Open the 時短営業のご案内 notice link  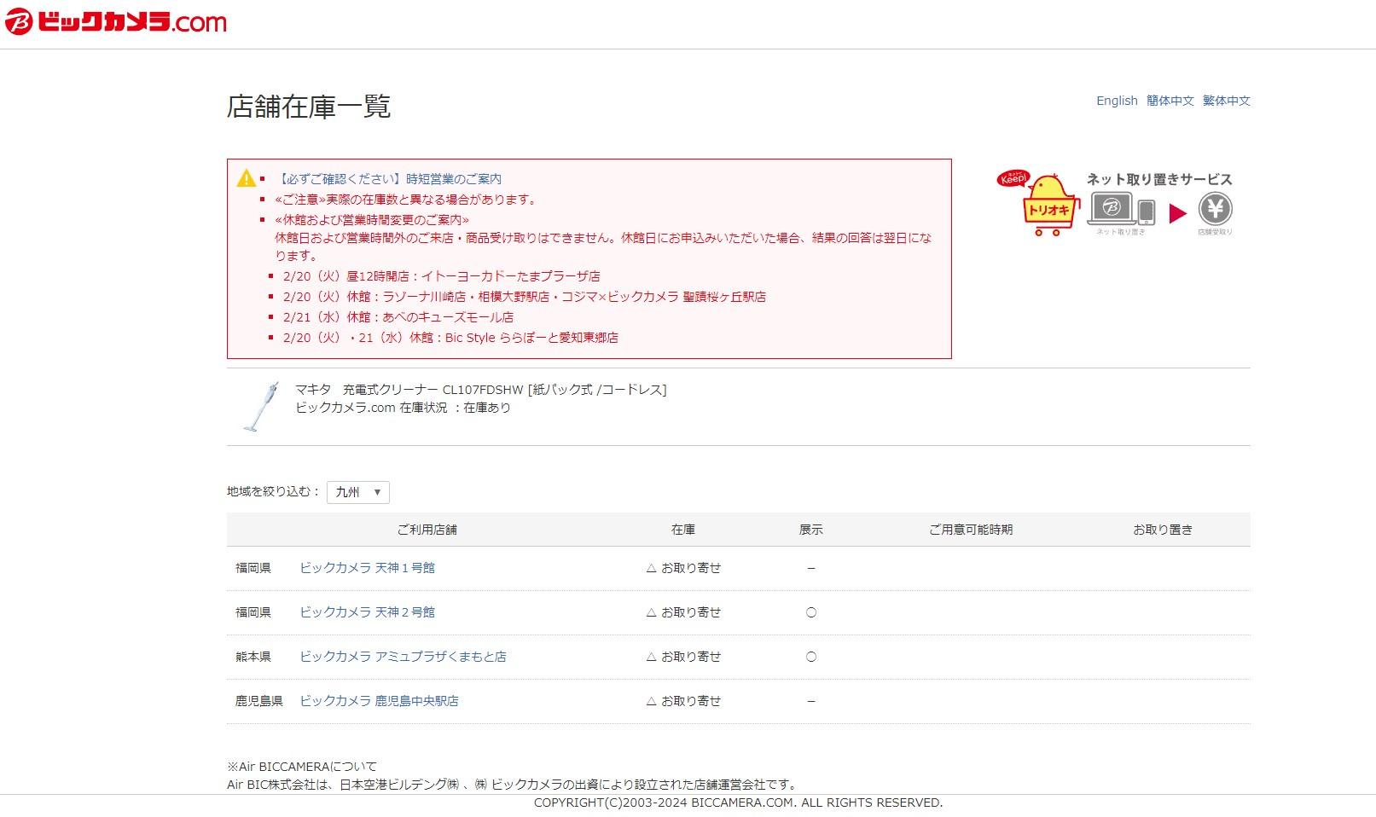(389, 179)
